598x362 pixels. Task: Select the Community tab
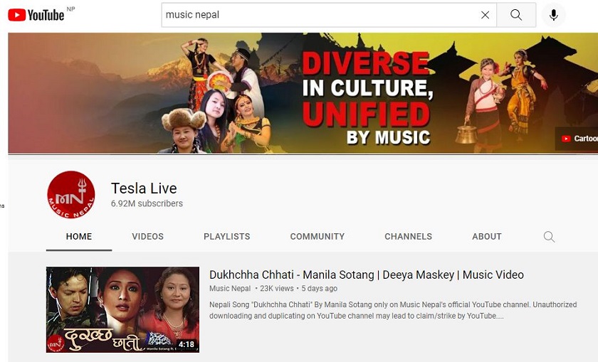click(318, 237)
